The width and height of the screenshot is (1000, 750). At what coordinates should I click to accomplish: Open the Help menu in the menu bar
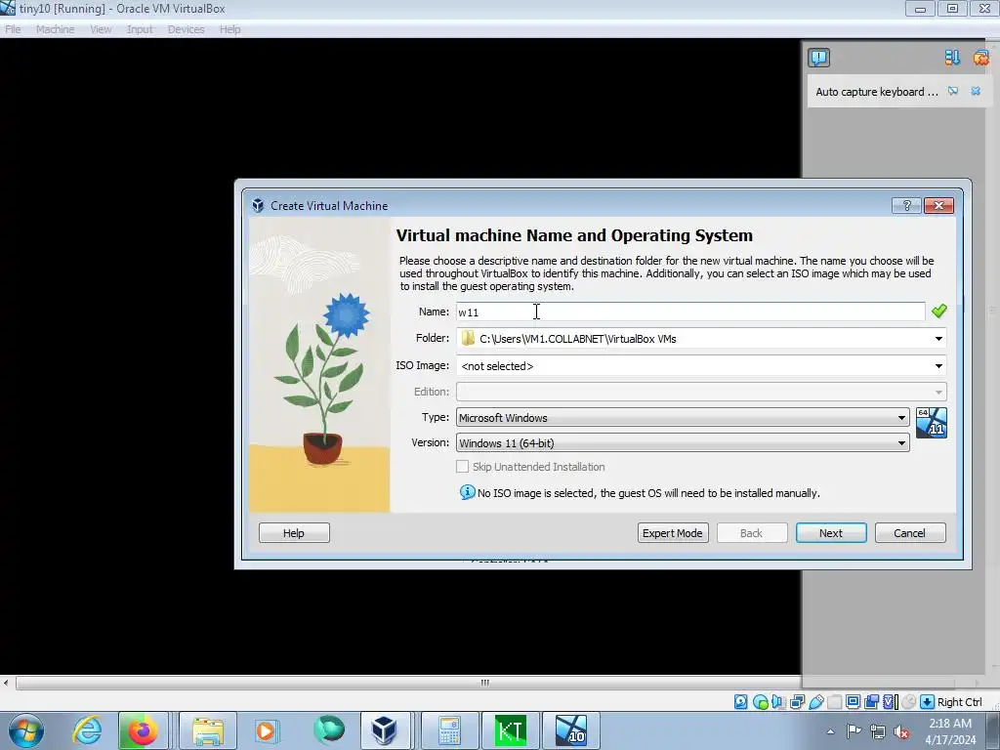[x=230, y=29]
